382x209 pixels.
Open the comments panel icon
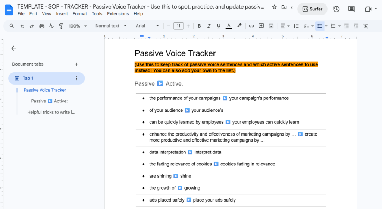tap(351, 9)
